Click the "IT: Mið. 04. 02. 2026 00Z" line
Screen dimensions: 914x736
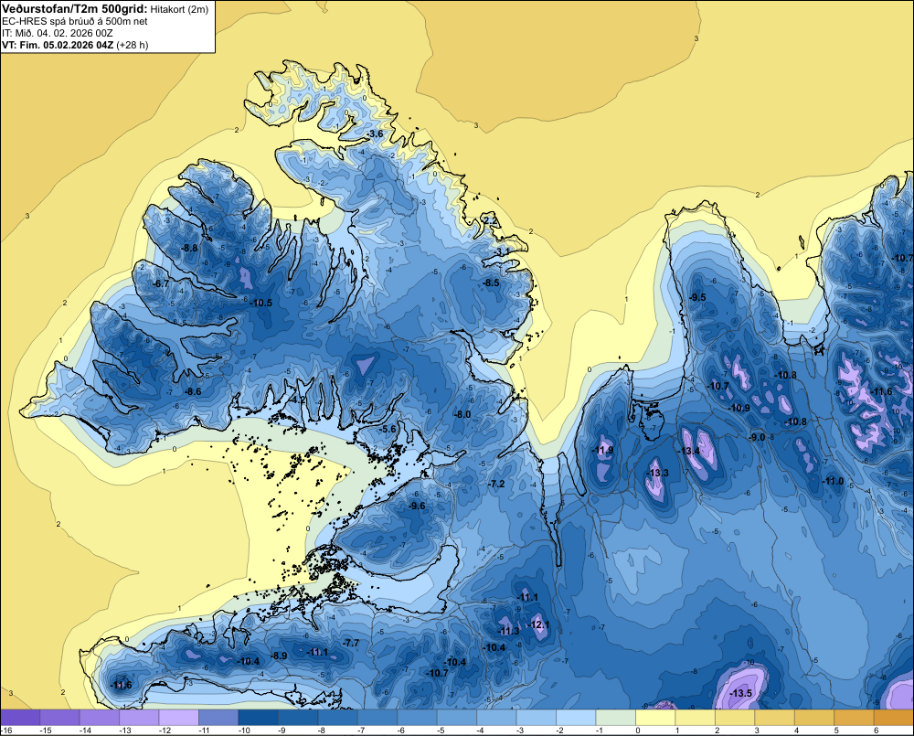pos(57,33)
